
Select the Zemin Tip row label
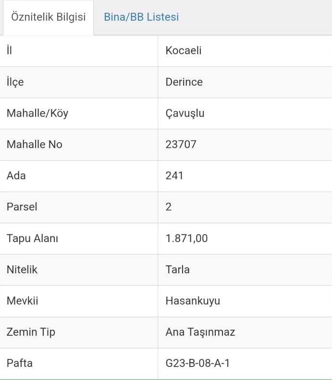pos(31,332)
